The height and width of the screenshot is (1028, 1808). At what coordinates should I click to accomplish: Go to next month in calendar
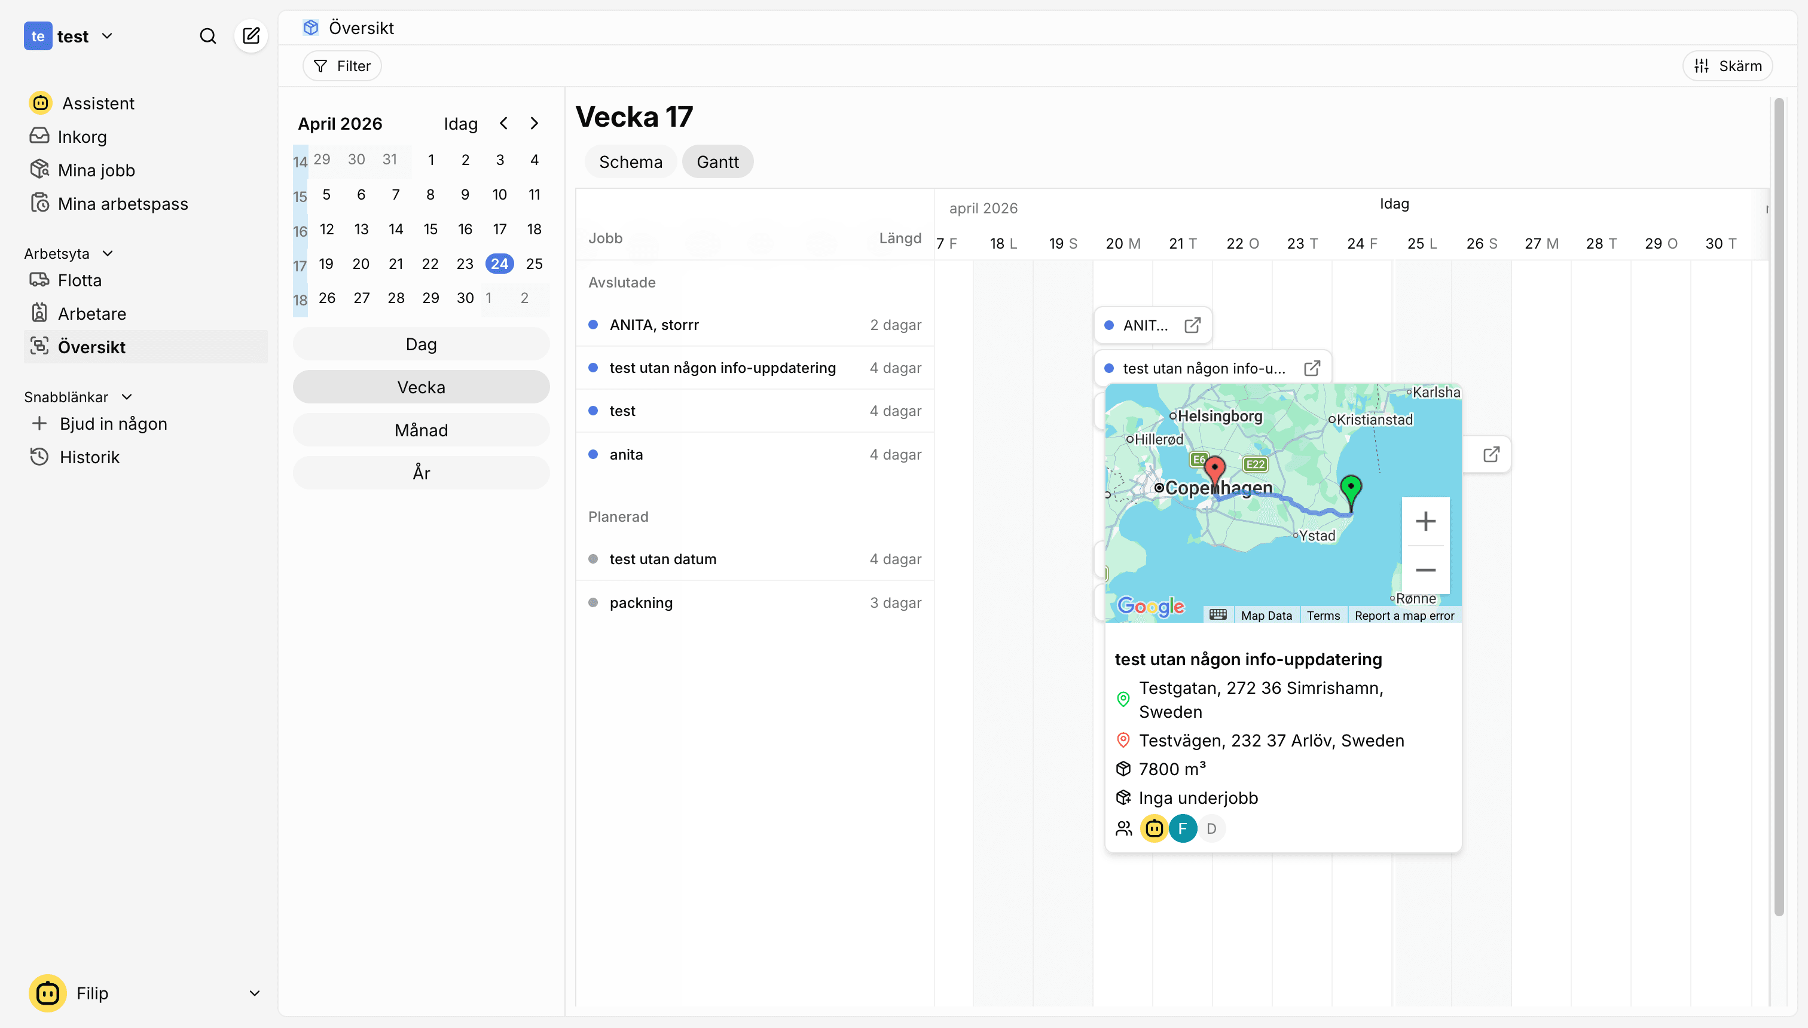point(535,124)
